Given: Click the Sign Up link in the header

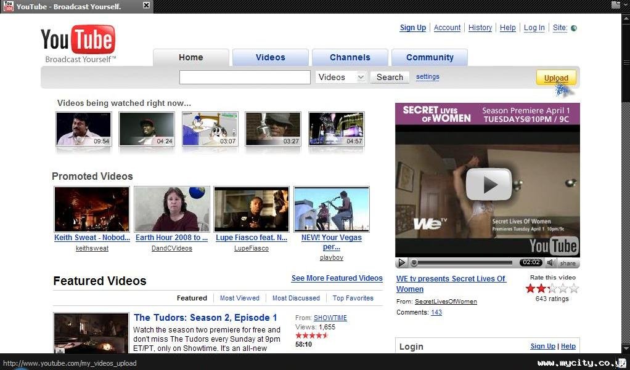Looking at the screenshot, I should tap(412, 28).
